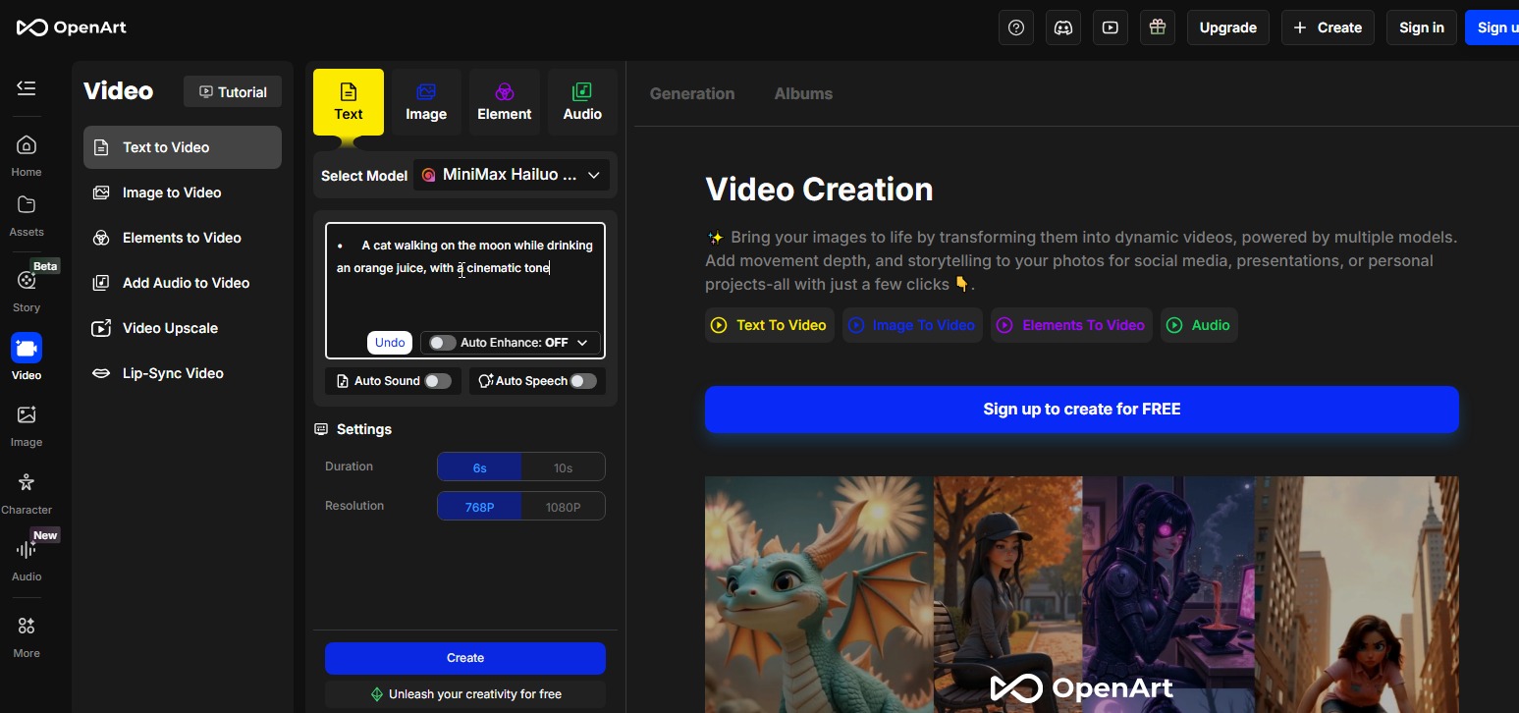Toggle the Auto Enhance switch
Image resolution: width=1519 pixels, height=713 pixels.
[x=442, y=343]
